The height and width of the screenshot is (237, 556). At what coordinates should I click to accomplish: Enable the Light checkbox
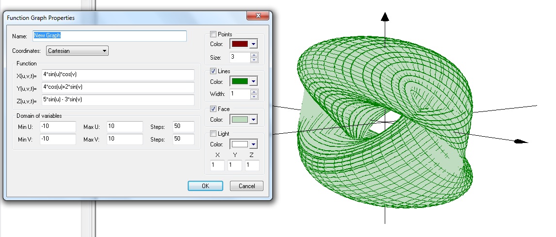coord(213,133)
